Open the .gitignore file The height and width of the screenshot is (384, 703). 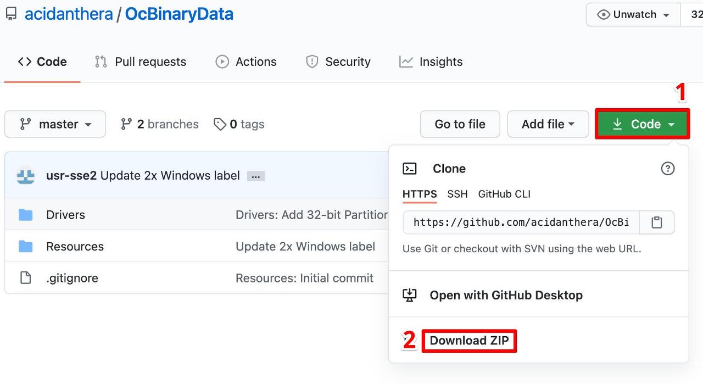point(72,278)
